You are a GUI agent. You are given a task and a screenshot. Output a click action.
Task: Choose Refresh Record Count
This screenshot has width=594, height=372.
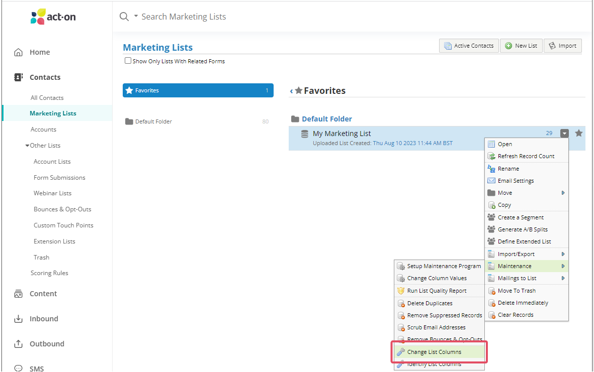pyautogui.click(x=527, y=156)
